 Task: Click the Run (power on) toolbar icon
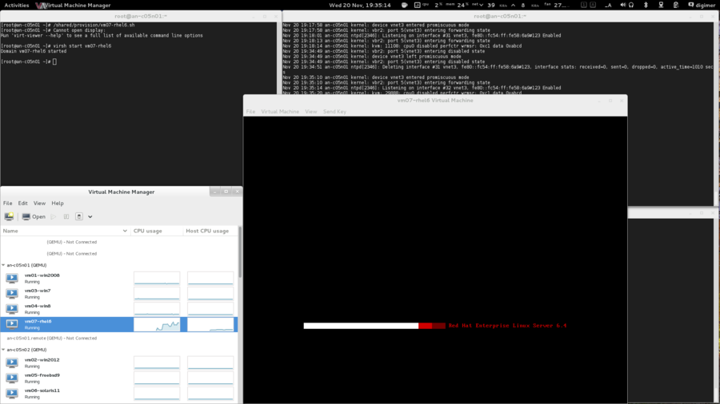(54, 216)
